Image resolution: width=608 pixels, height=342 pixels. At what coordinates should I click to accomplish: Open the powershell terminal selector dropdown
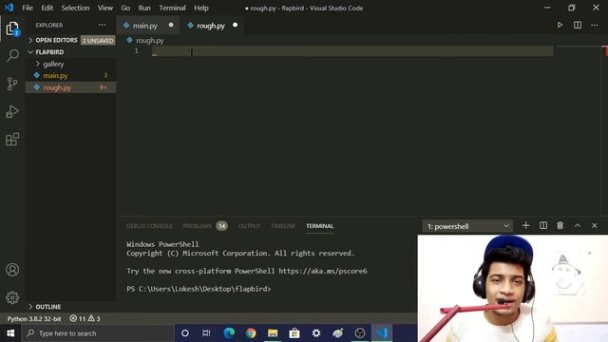pos(467,226)
